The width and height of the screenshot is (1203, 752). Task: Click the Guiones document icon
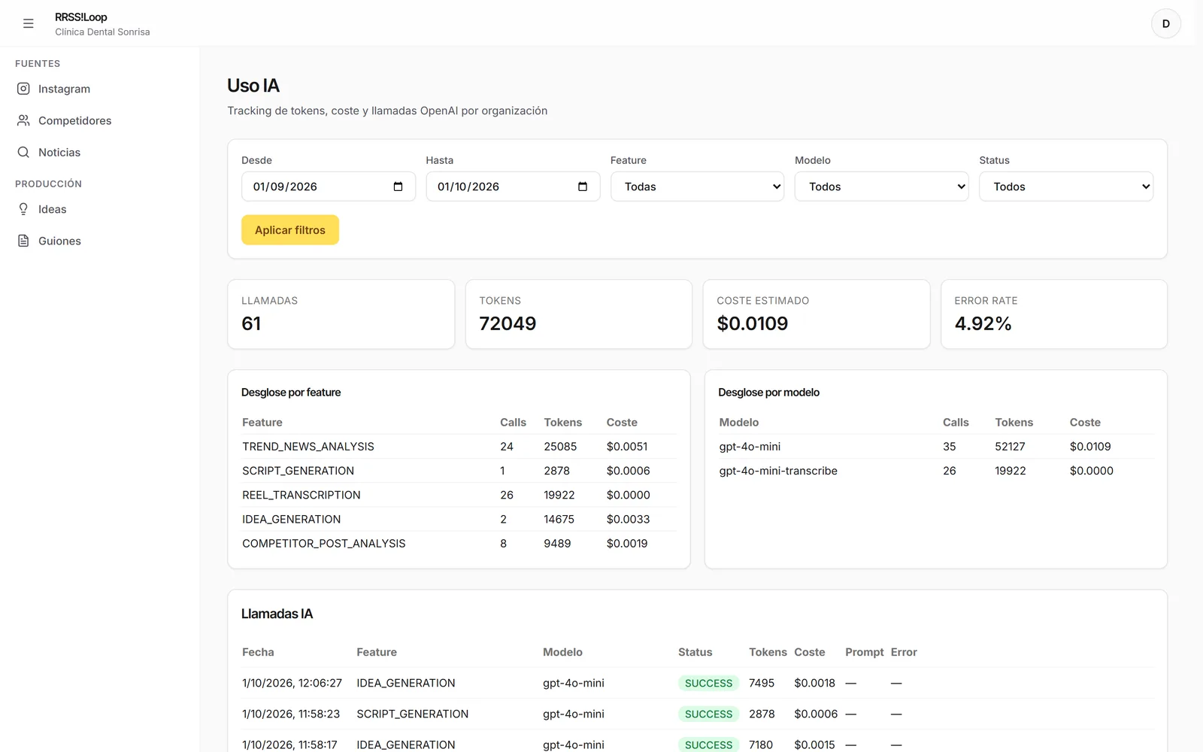[x=23, y=241]
